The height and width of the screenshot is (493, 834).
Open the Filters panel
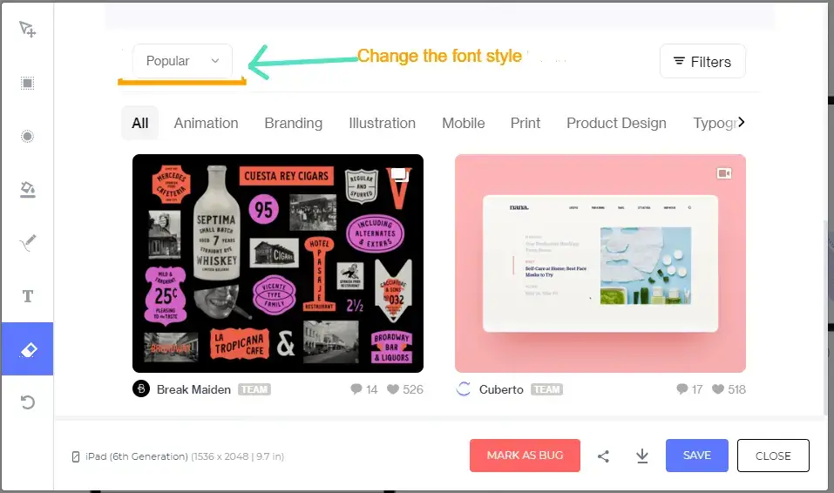pos(702,62)
